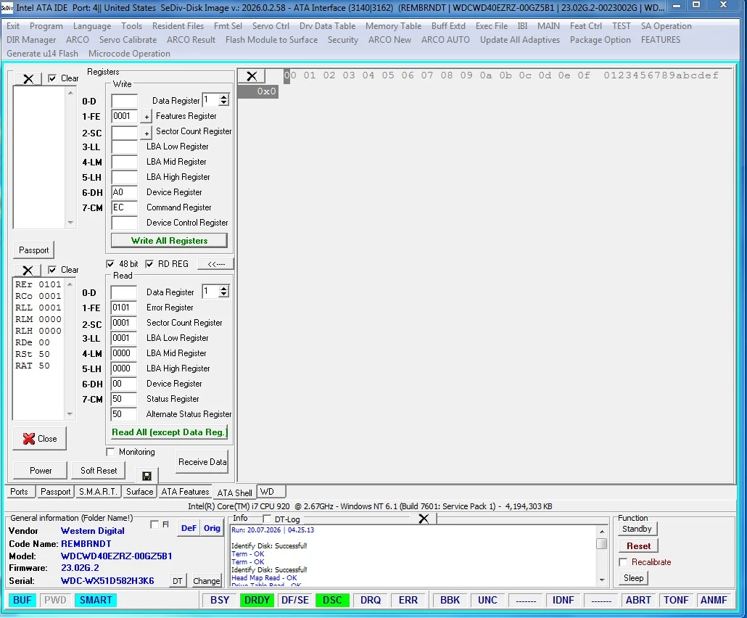Switch to the S.M.A.R.T. tab
This screenshot has width=747, height=618.
(x=98, y=492)
